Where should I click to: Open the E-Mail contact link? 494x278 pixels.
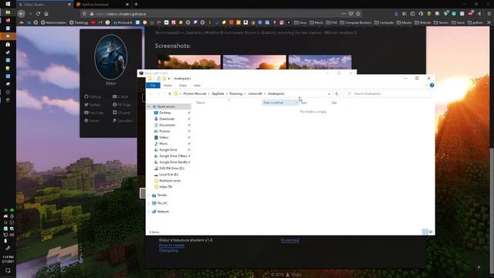coord(120,97)
